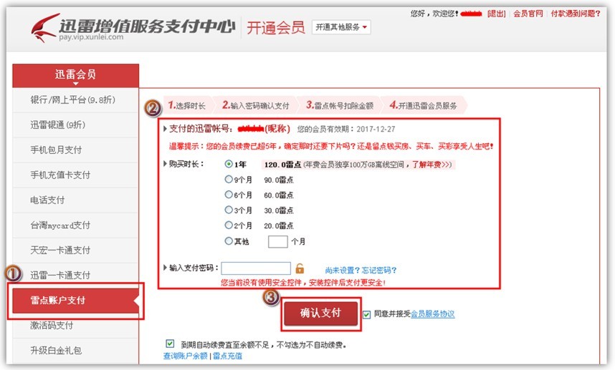Screen dimensions: 615x370
Task: Click the 120.0雷点 price text
Action: tap(282, 165)
